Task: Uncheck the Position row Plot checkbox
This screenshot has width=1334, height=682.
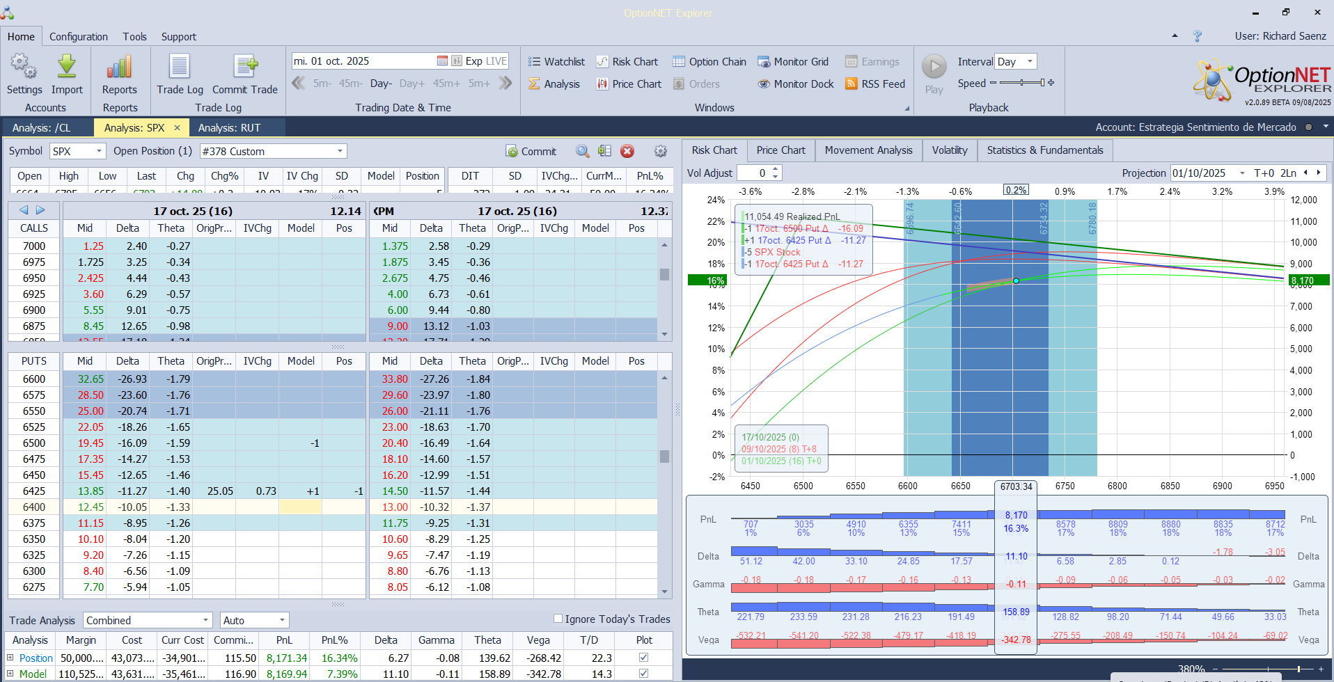Action: point(643,658)
